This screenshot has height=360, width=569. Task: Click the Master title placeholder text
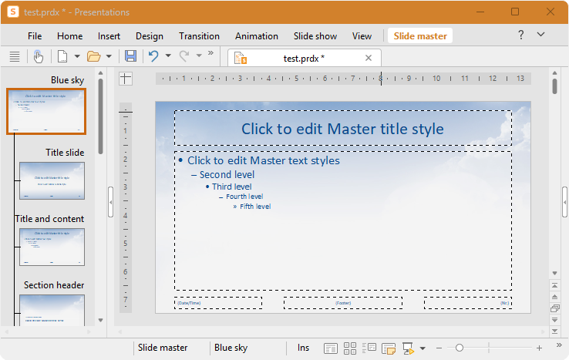click(342, 129)
